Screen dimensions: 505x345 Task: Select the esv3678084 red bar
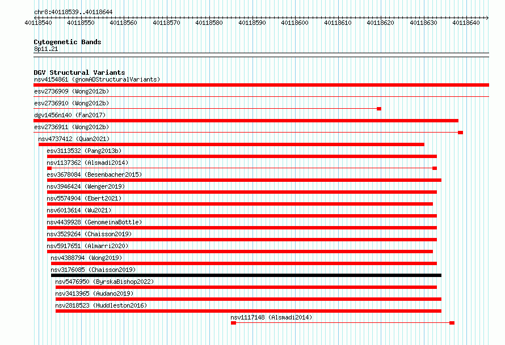tap(244, 180)
